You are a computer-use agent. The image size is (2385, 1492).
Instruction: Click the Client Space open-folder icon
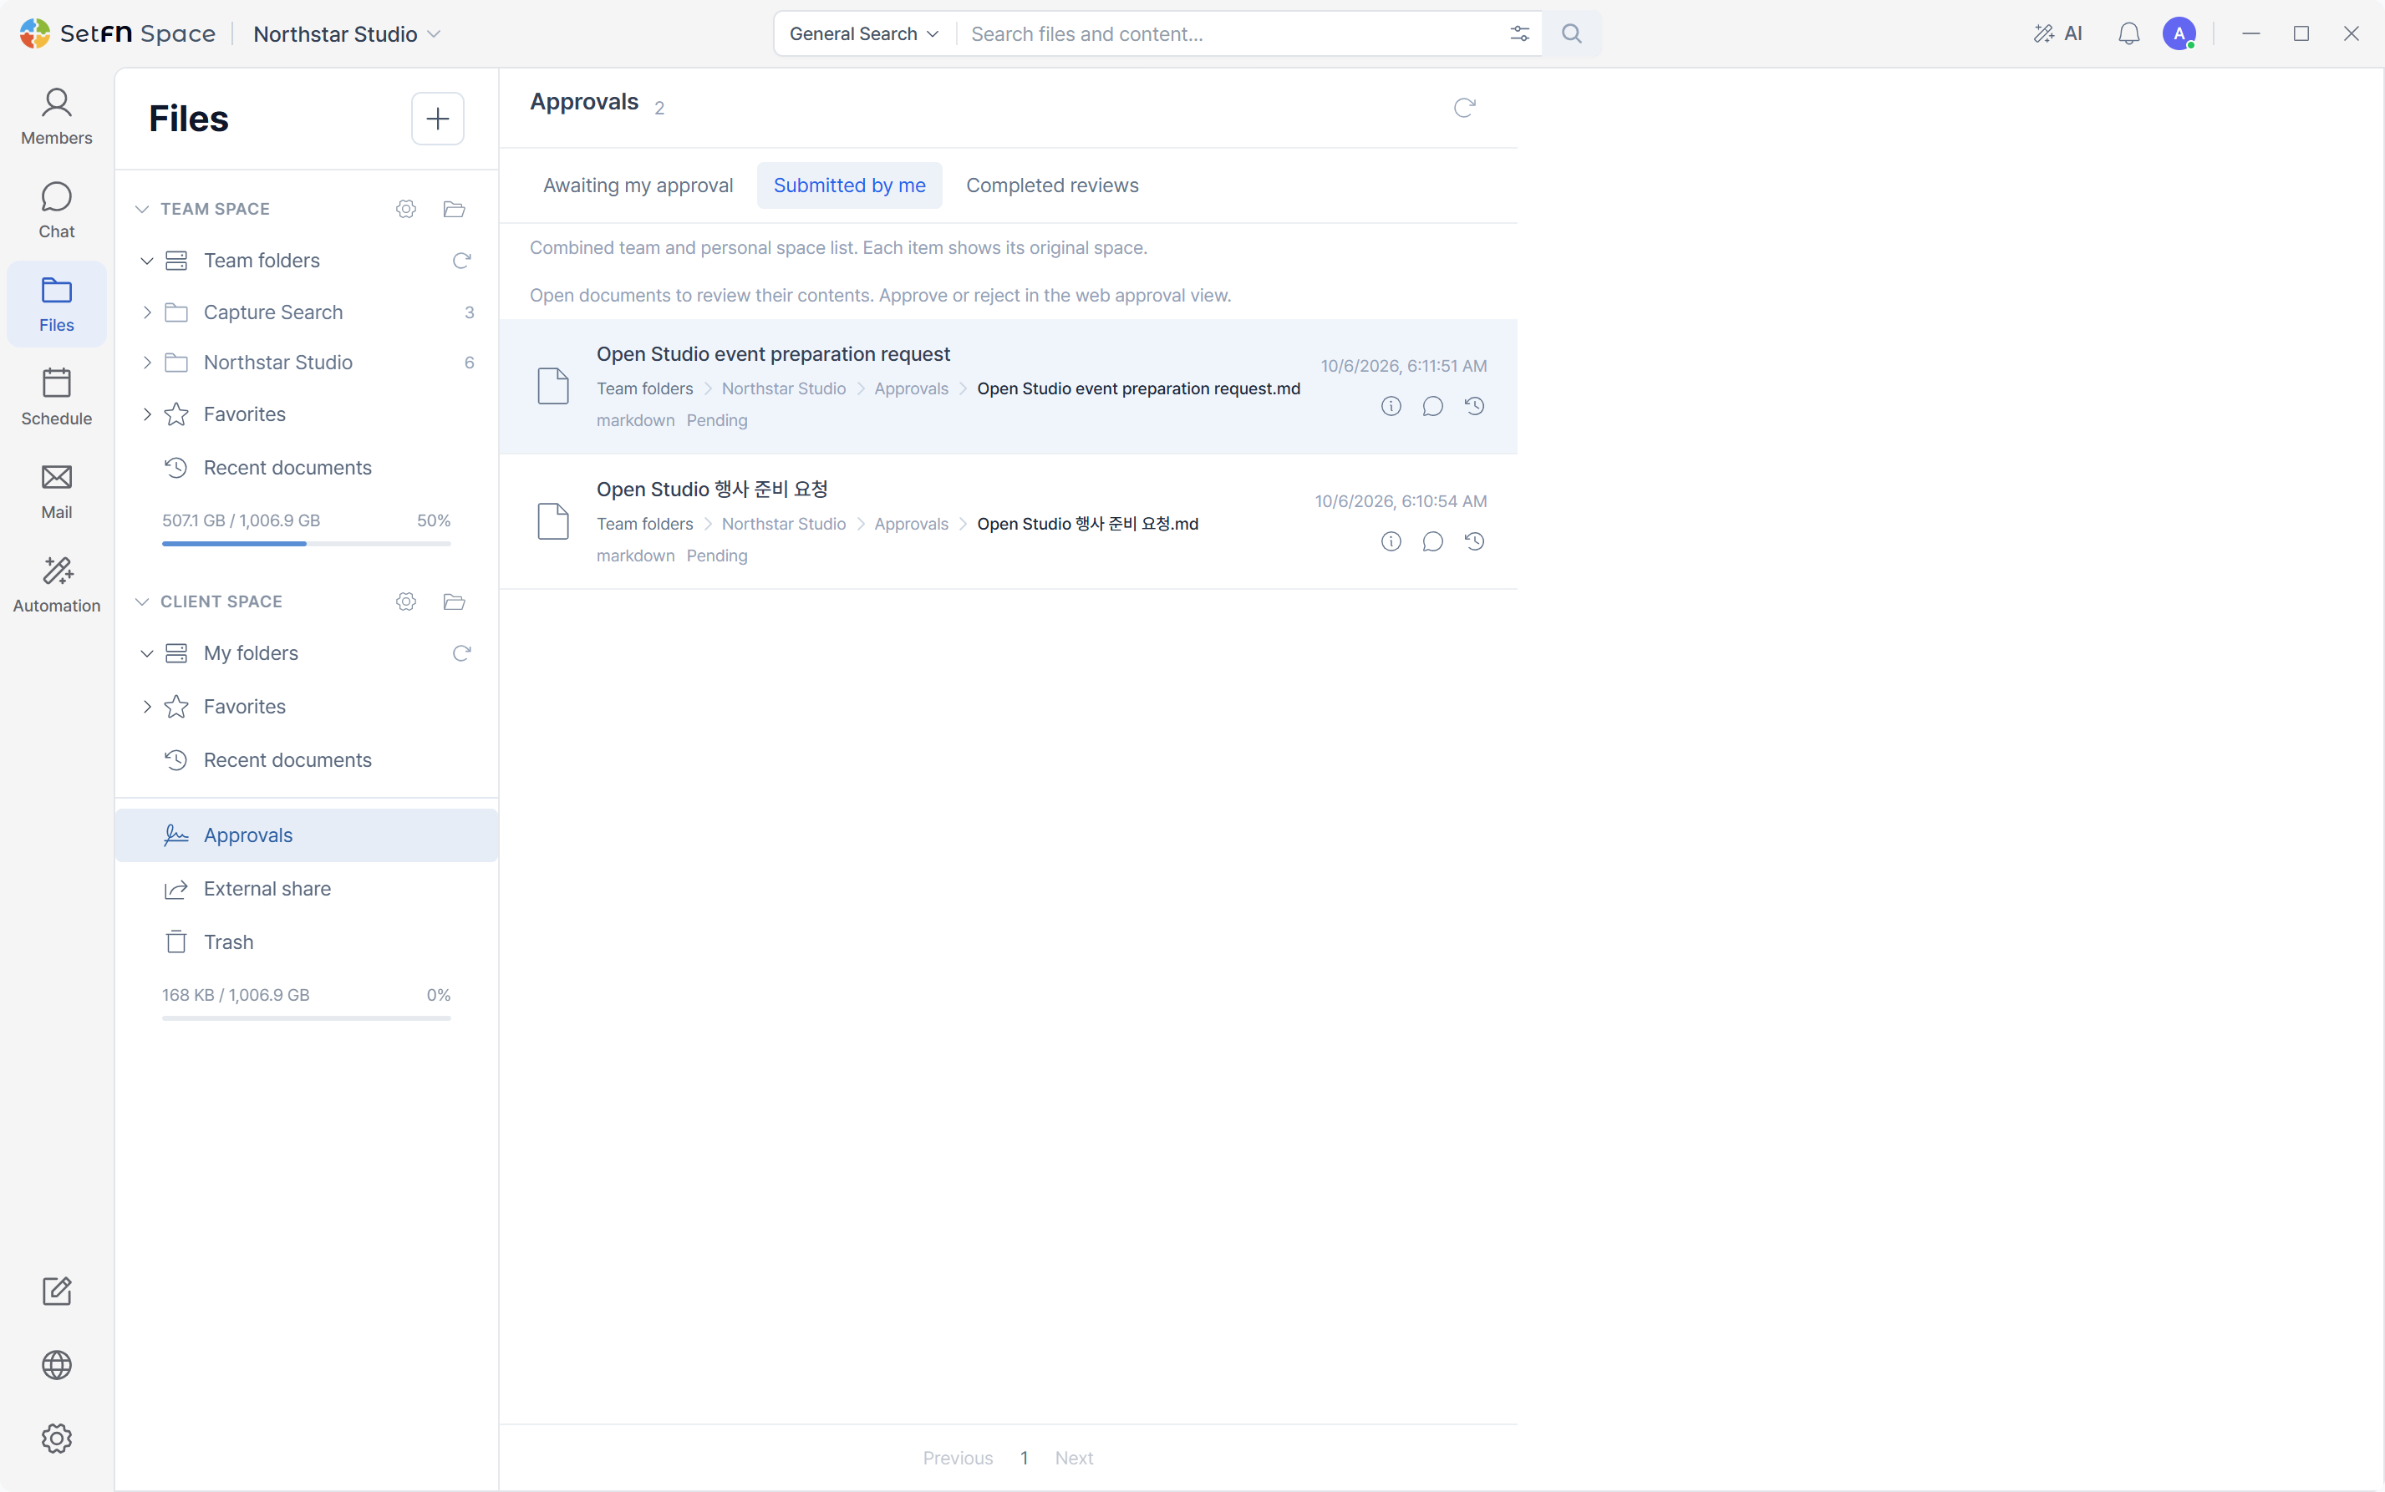pos(454,601)
